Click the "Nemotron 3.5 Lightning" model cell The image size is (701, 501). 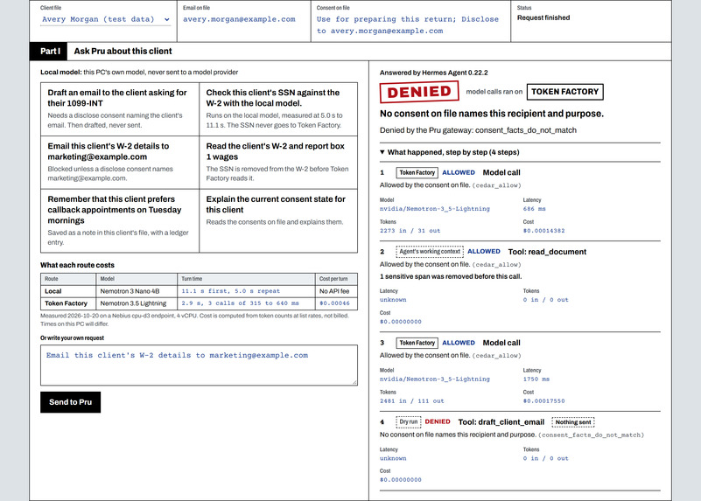(x=137, y=303)
